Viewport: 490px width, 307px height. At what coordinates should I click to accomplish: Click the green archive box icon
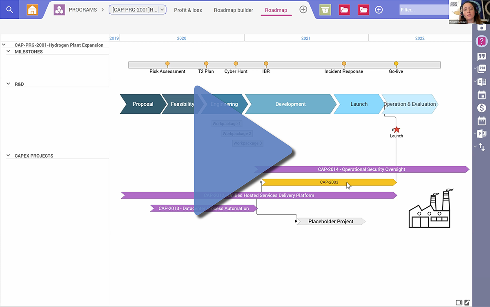tap(325, 10)
